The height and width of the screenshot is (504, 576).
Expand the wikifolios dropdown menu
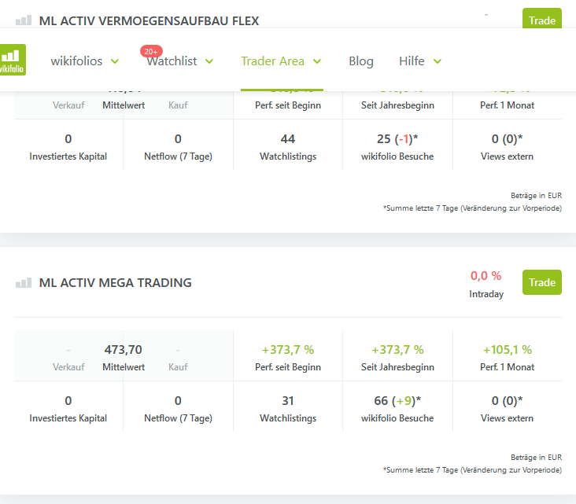pyautogui.click(x=115, y=61)
